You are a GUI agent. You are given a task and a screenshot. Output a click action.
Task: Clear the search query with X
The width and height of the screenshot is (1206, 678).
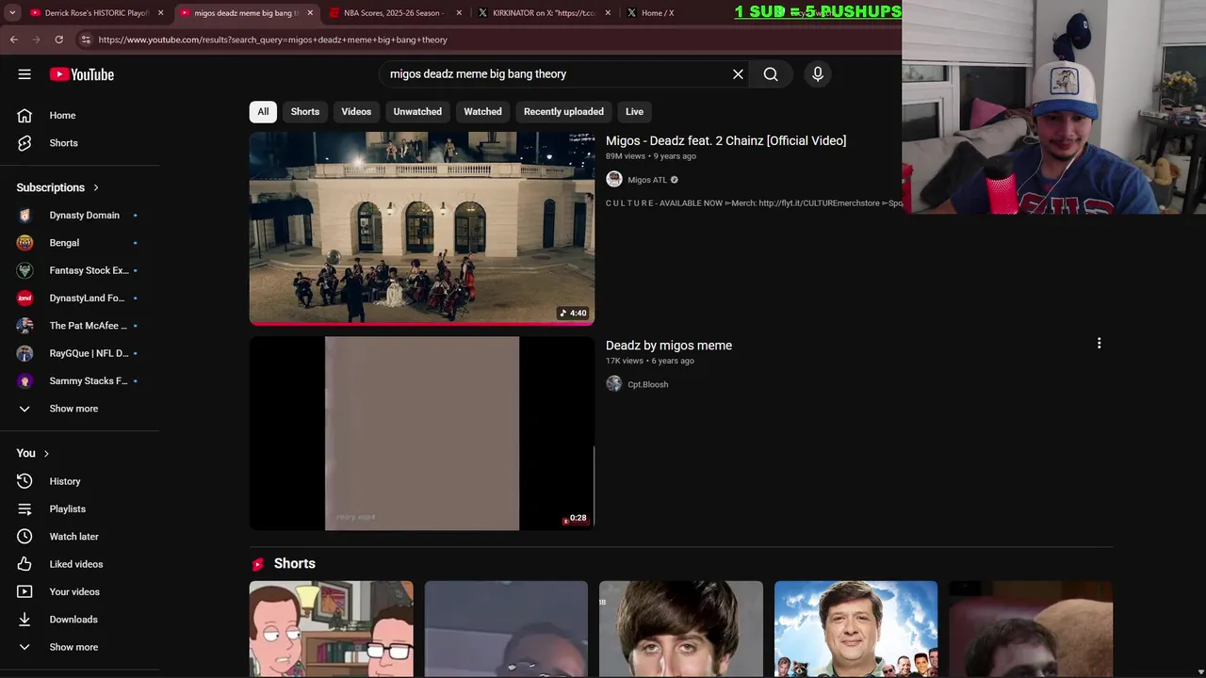738,74
